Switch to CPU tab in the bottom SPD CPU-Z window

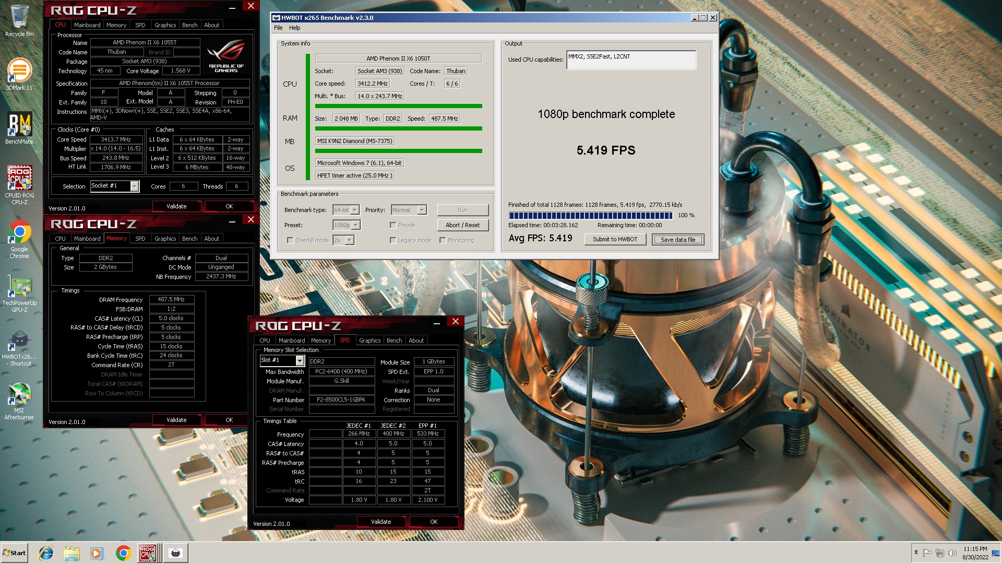(x=265, y=340)
